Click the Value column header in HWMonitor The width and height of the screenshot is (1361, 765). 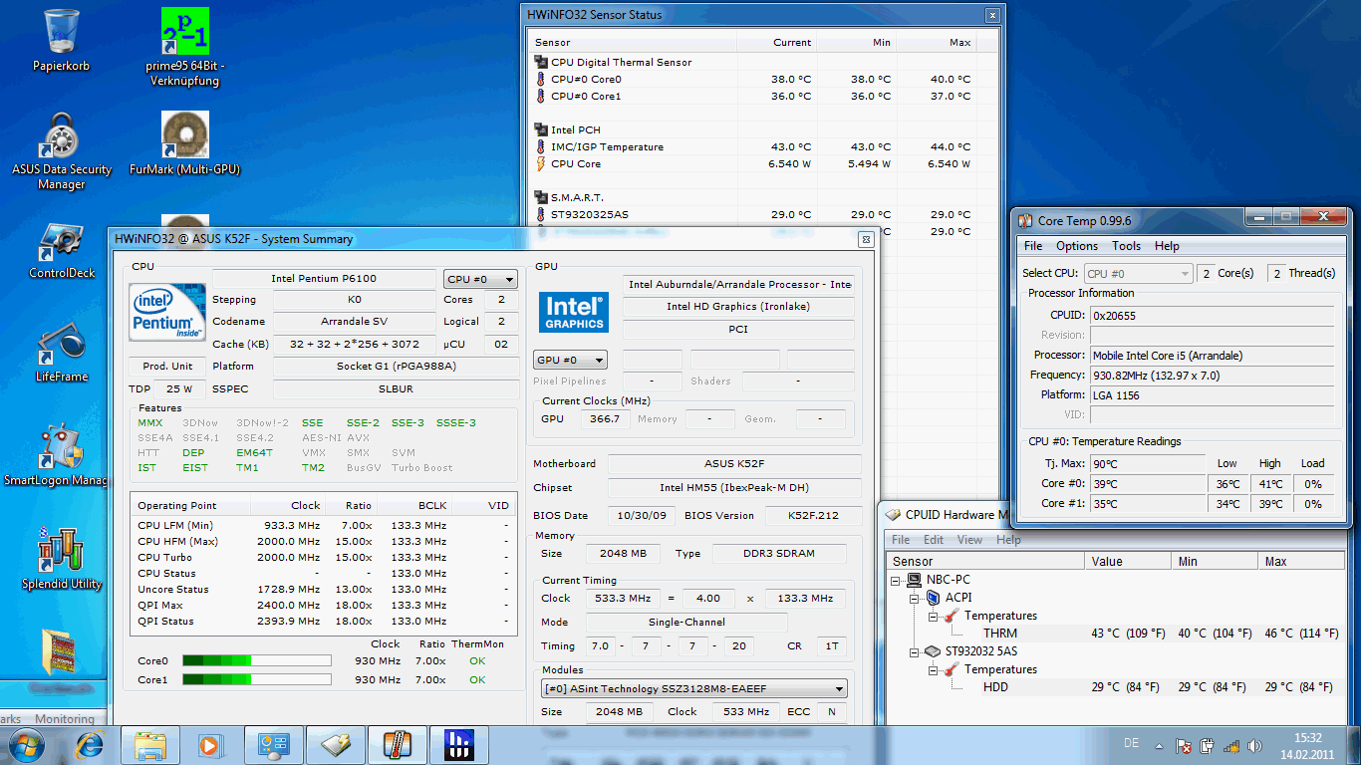pyautogui.click(x=1128, y=562)
